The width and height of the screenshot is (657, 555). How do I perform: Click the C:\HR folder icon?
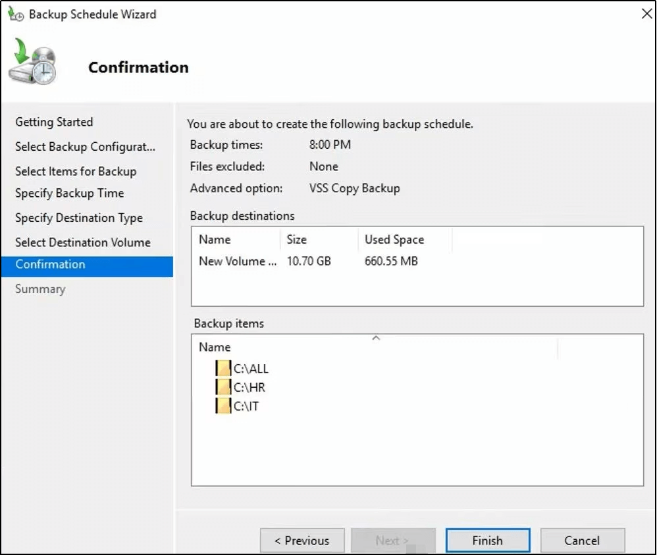[224, 387]
